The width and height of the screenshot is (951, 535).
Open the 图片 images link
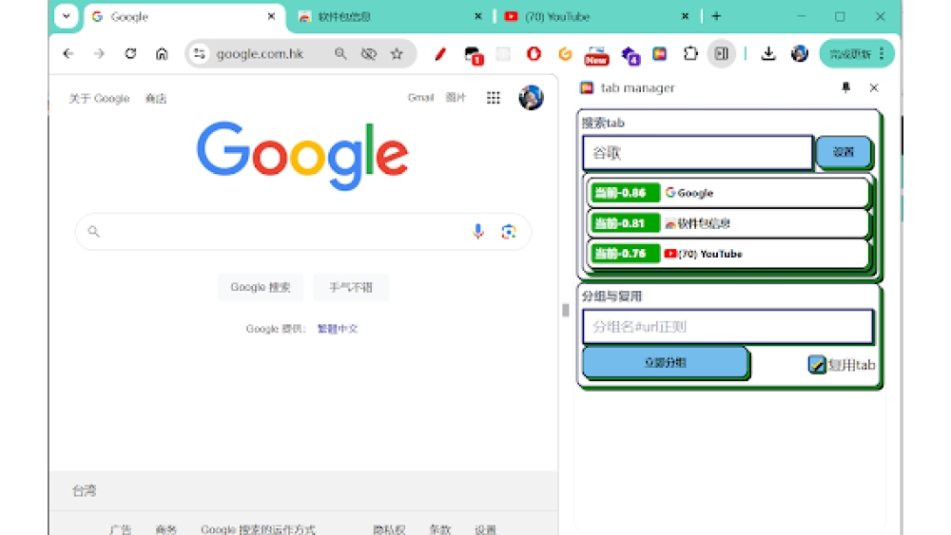click(x=456, y=97)
